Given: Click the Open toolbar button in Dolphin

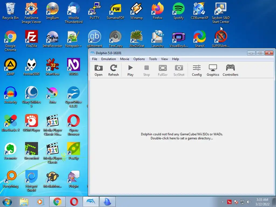Looking at the screenshot, I should tap(98, 70).
